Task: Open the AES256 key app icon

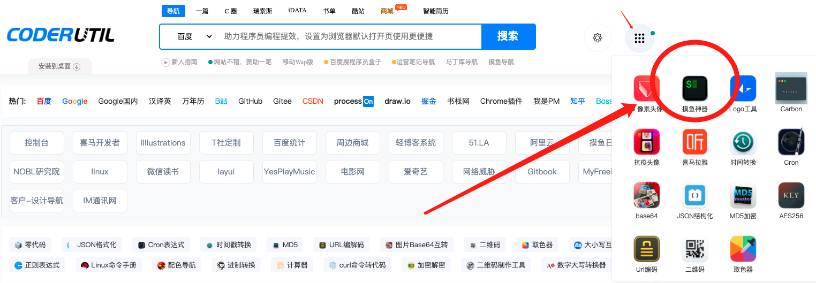Action: [791, 195]
